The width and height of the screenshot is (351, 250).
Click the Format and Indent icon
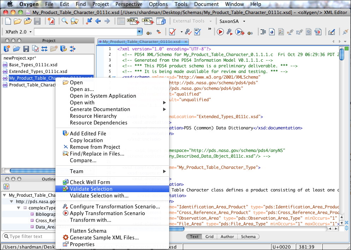click(263, 32)
